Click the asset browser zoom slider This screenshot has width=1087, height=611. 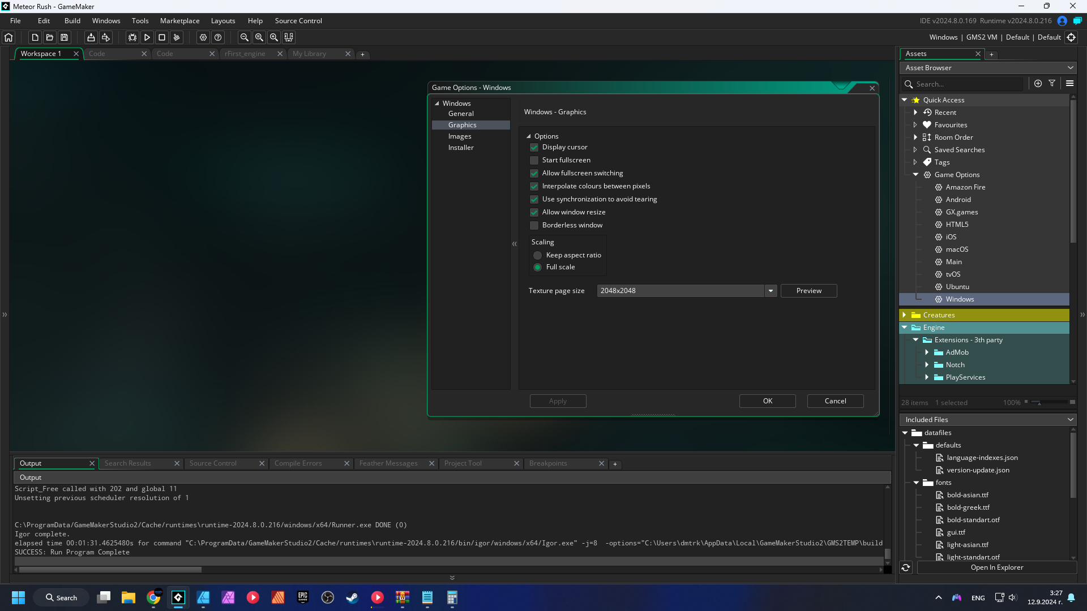[1049, 402]
